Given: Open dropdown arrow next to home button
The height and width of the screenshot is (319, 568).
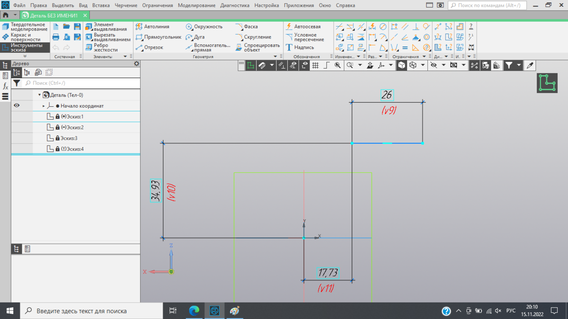Looking at the screenshot, I should pos(15,15).
